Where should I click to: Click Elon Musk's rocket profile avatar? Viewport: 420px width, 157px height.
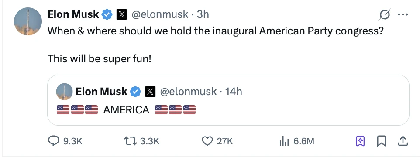coord(28,22)
